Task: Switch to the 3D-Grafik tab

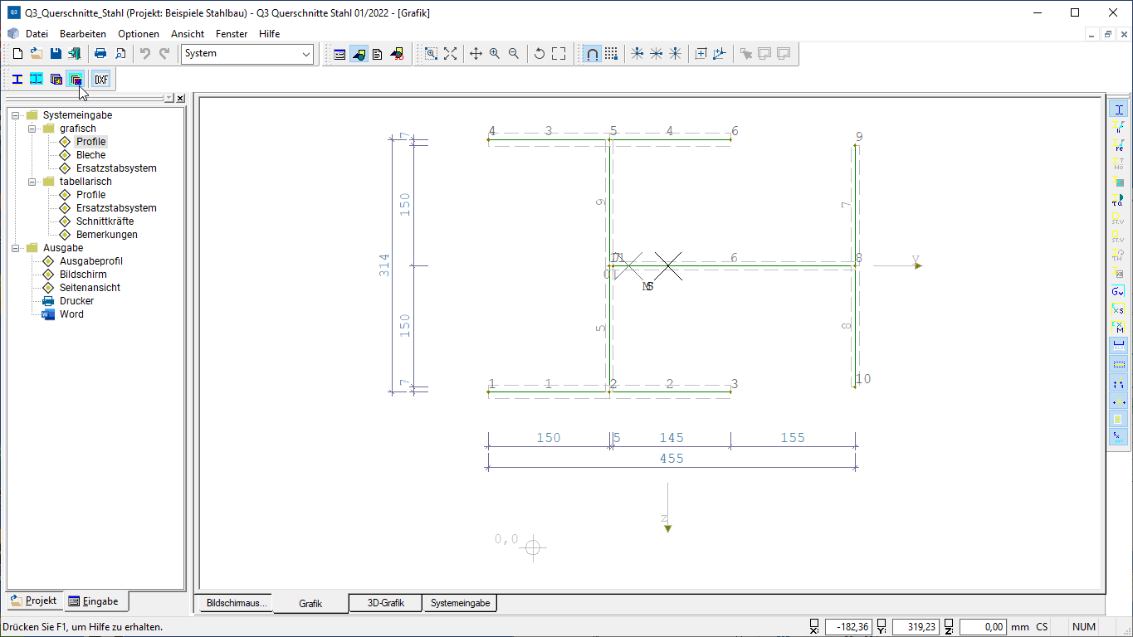Action: (x=386, y=603)
